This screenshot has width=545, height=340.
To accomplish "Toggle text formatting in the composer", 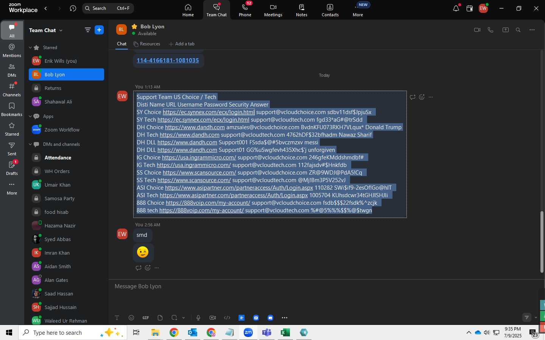I will point(117,318).
